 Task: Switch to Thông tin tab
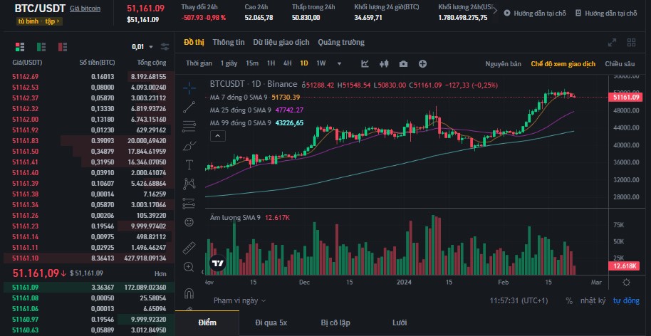(x=229, y=42)
